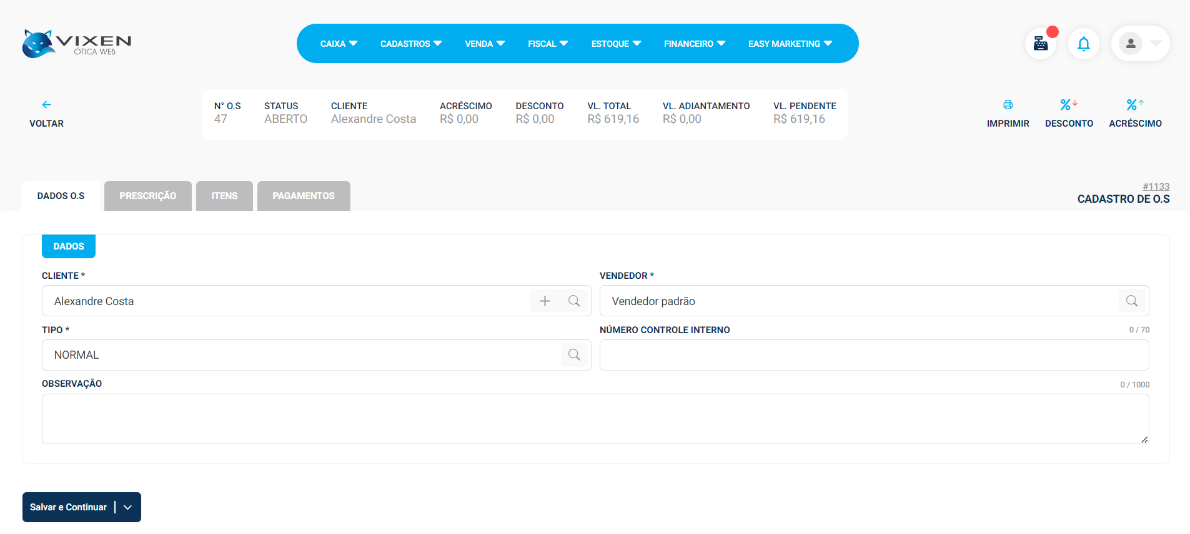Click the Salvar e Continuar button

pyautogui.click(x=68, y=507)
